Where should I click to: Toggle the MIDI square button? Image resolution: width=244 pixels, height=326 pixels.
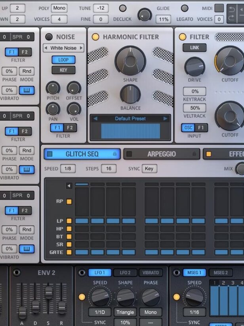[219, 8]
